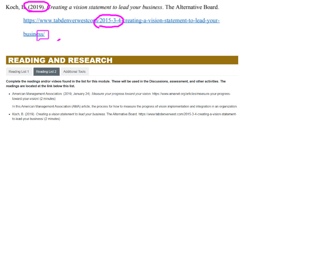Image resolution: width=322 pixels, height=258 pixels.
Task: Click 'The Alternative Board' text in the citation
Action: (x=192, y=7)
